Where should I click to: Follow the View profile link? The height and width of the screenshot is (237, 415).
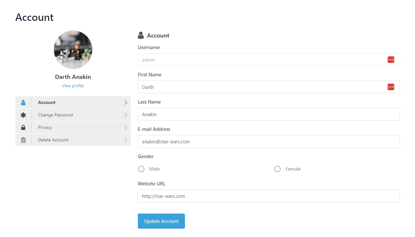[73, 86]
